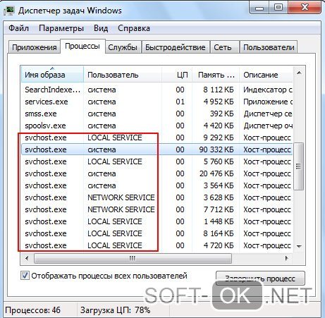The image size is (325, 318).
Task: Select the SearchIndexe... process row
Action: [x=157, y=90]
